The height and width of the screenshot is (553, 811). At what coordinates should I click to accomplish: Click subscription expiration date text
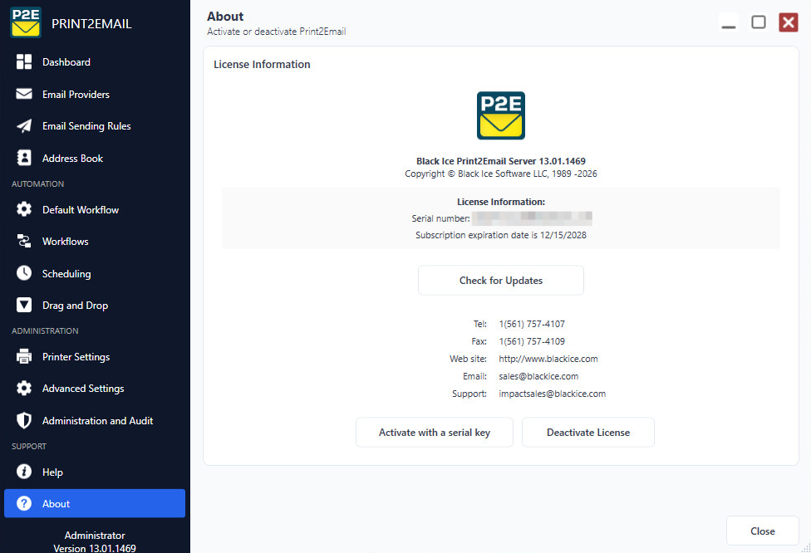(501, 235)
